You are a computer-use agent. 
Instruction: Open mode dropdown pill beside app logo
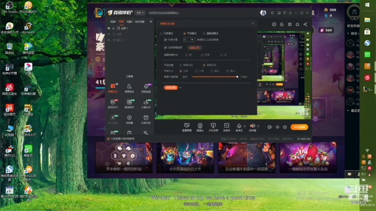point(140,13)
